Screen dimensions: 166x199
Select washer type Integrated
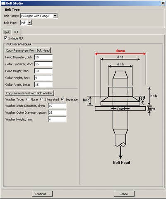(x=41, y=99)
